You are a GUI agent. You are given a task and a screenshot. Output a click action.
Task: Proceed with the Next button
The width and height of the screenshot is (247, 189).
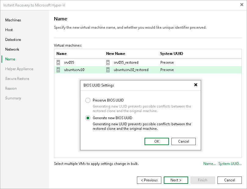click(176, 180)
